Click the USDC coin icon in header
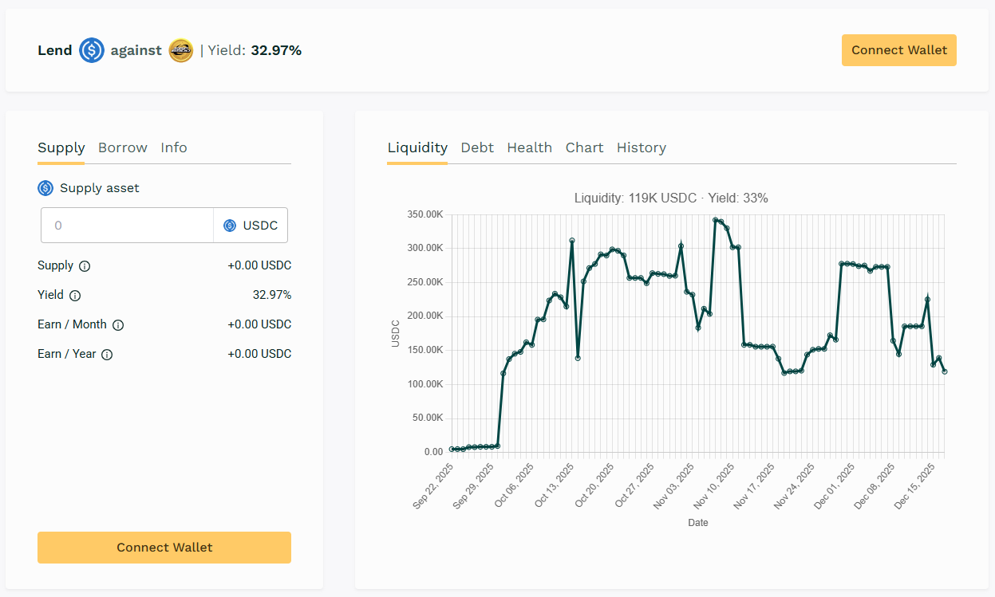The width and height of the screenshot is (995, 597). 92,50
